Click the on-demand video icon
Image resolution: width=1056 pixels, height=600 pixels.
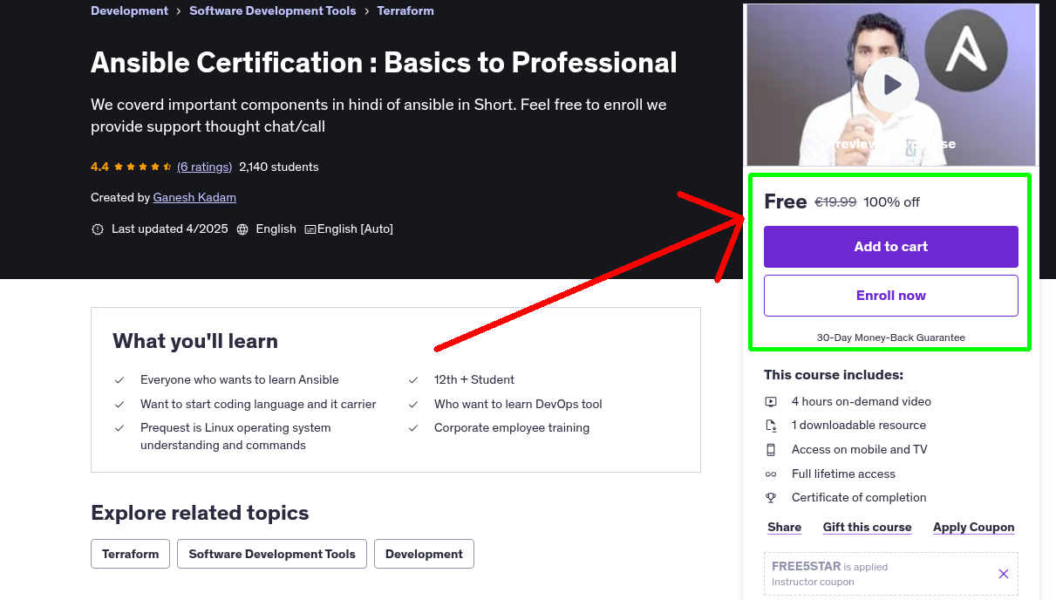(772, 401)
